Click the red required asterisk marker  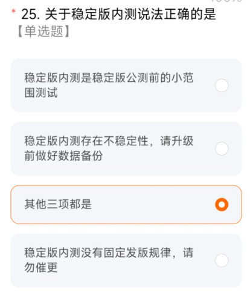point(13,12)
